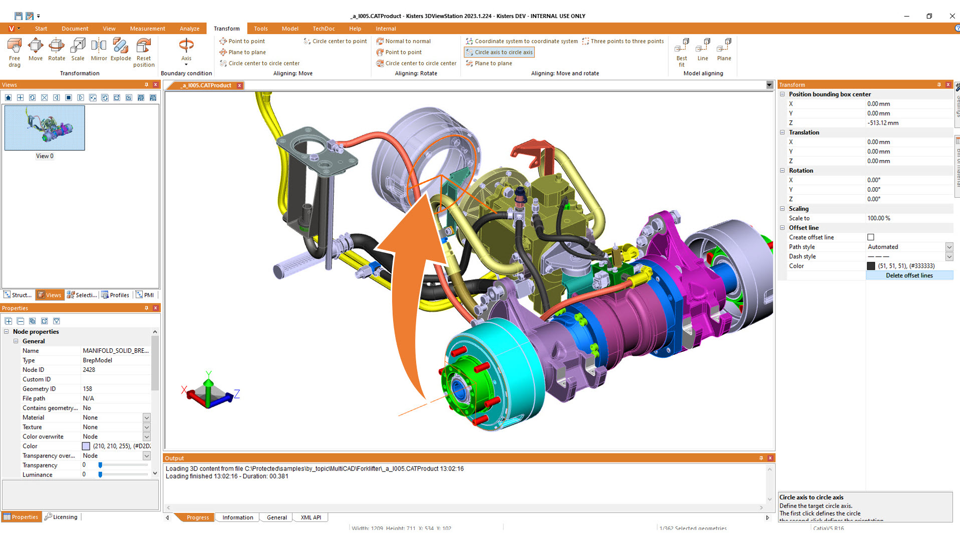Select Best fit model aligning
This screenshot has width=960, height=540.
[682, 53]
